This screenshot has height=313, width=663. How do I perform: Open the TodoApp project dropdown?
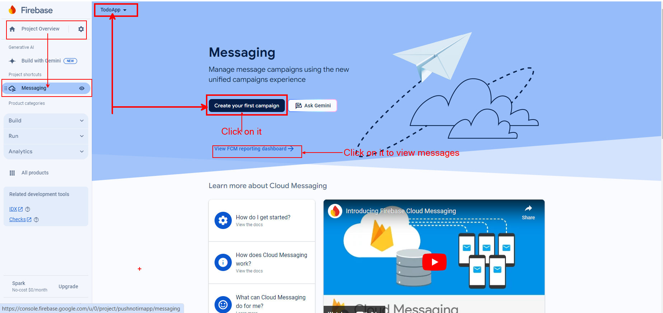[113, 10]
